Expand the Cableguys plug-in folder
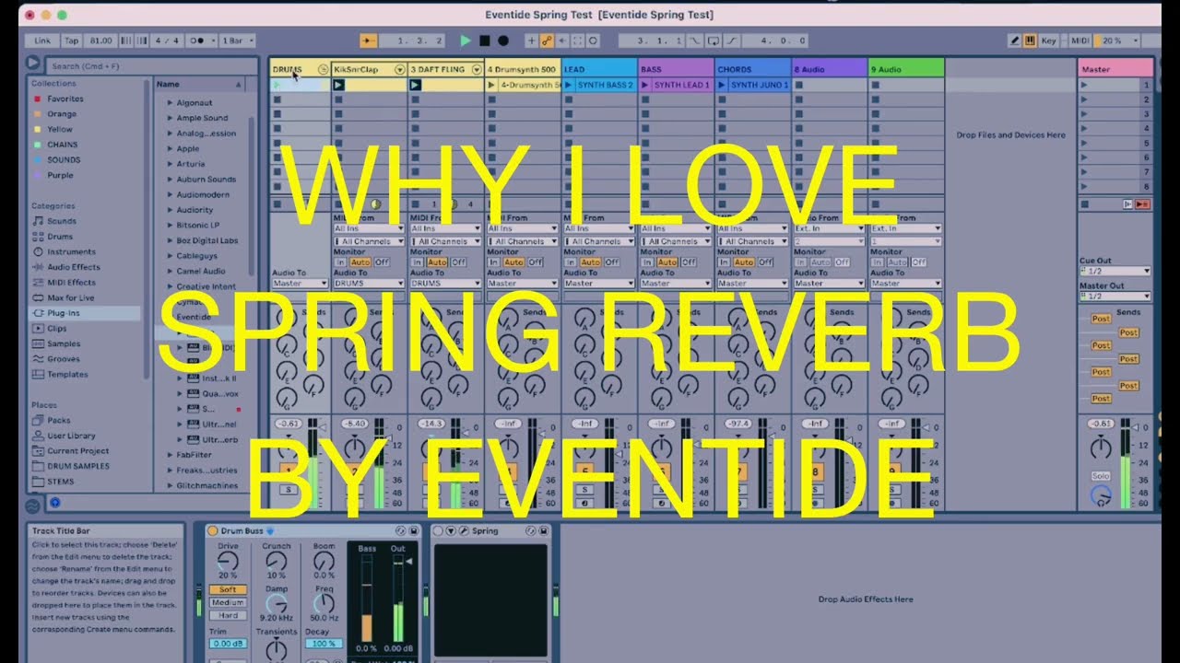The image size is (1180, 663). point(171,256)
